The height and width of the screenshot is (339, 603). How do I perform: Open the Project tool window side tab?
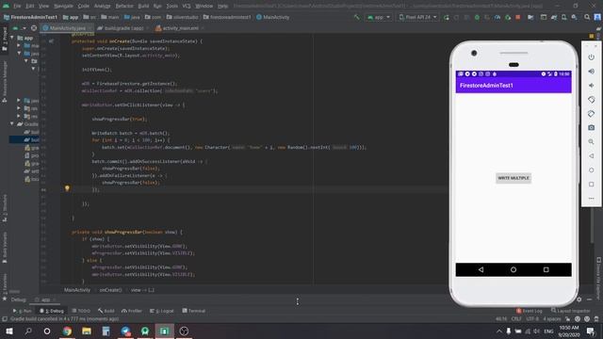(5, 39)
